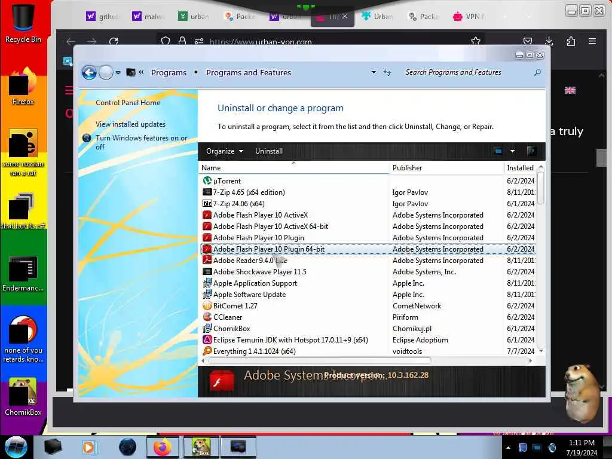This screenshot has height=459, width=612.
Task: Select the 7-Zip 4.65 (x64 edition) icon
Action: [207, 192]
